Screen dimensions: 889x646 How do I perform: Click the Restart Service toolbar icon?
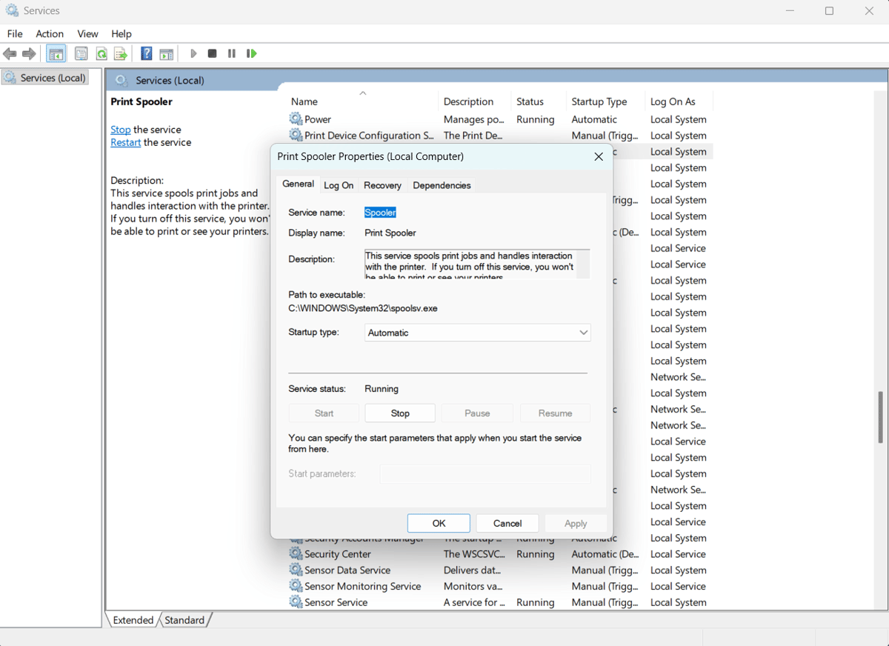click(x=251, y=53)
